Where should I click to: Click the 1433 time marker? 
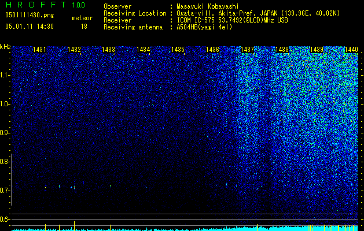109,50
